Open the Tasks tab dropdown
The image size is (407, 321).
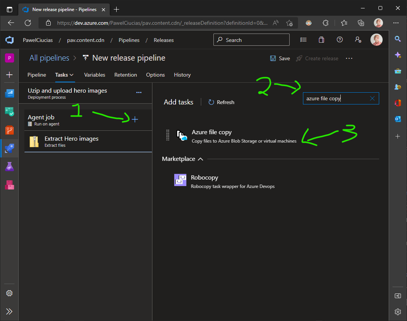pos(64,75)
